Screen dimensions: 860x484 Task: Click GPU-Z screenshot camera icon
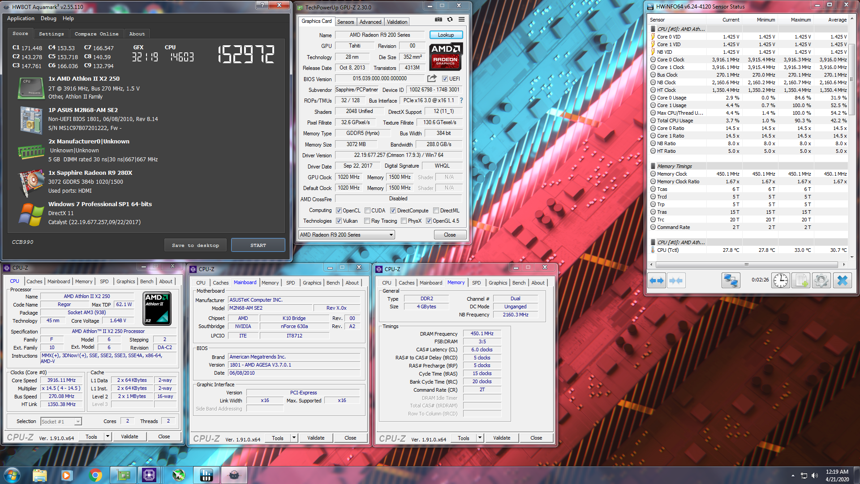coord(439,20)
